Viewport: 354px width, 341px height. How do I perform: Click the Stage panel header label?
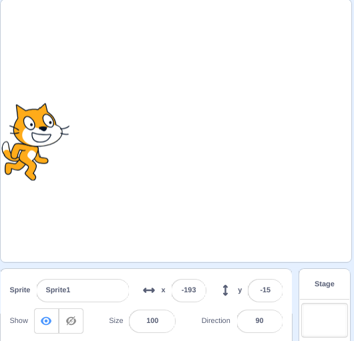325,284
